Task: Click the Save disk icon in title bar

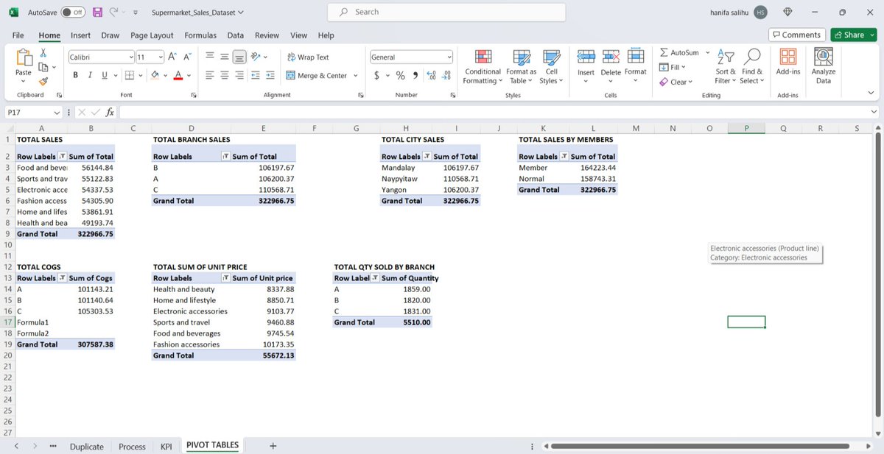Action: 99,13
